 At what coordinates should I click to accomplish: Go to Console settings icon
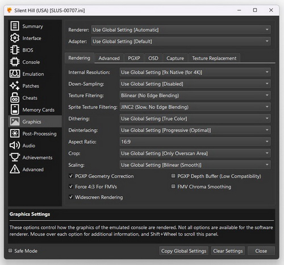pyautogui.click(x=15, y=62)
